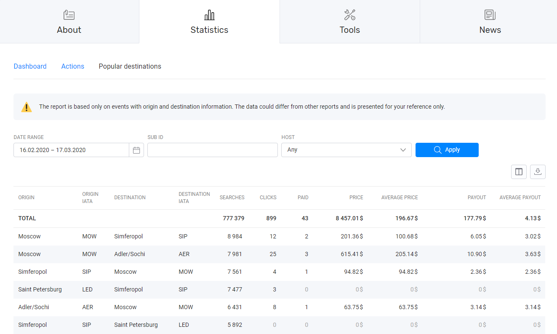Screen dimensions: 557x334
Task: Click searches value 8 984
Action: (x=235, y=236)
